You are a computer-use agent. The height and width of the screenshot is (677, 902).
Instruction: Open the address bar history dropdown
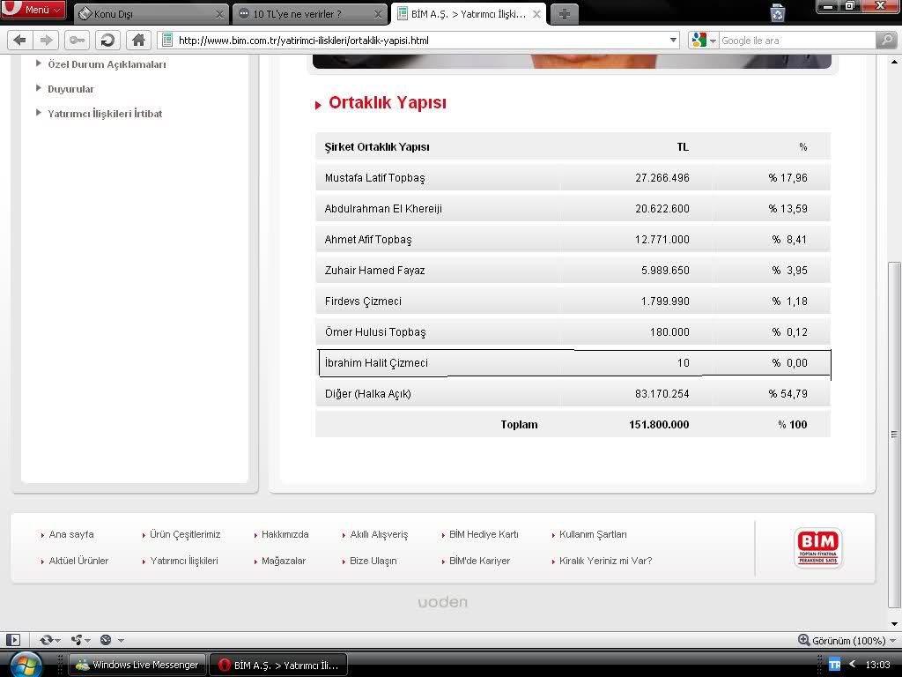674,41
